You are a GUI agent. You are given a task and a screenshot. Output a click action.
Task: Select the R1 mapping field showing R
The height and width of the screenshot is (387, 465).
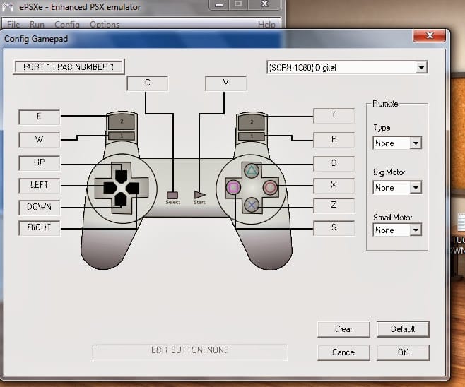pyautogui.click(x=334, y=140)
